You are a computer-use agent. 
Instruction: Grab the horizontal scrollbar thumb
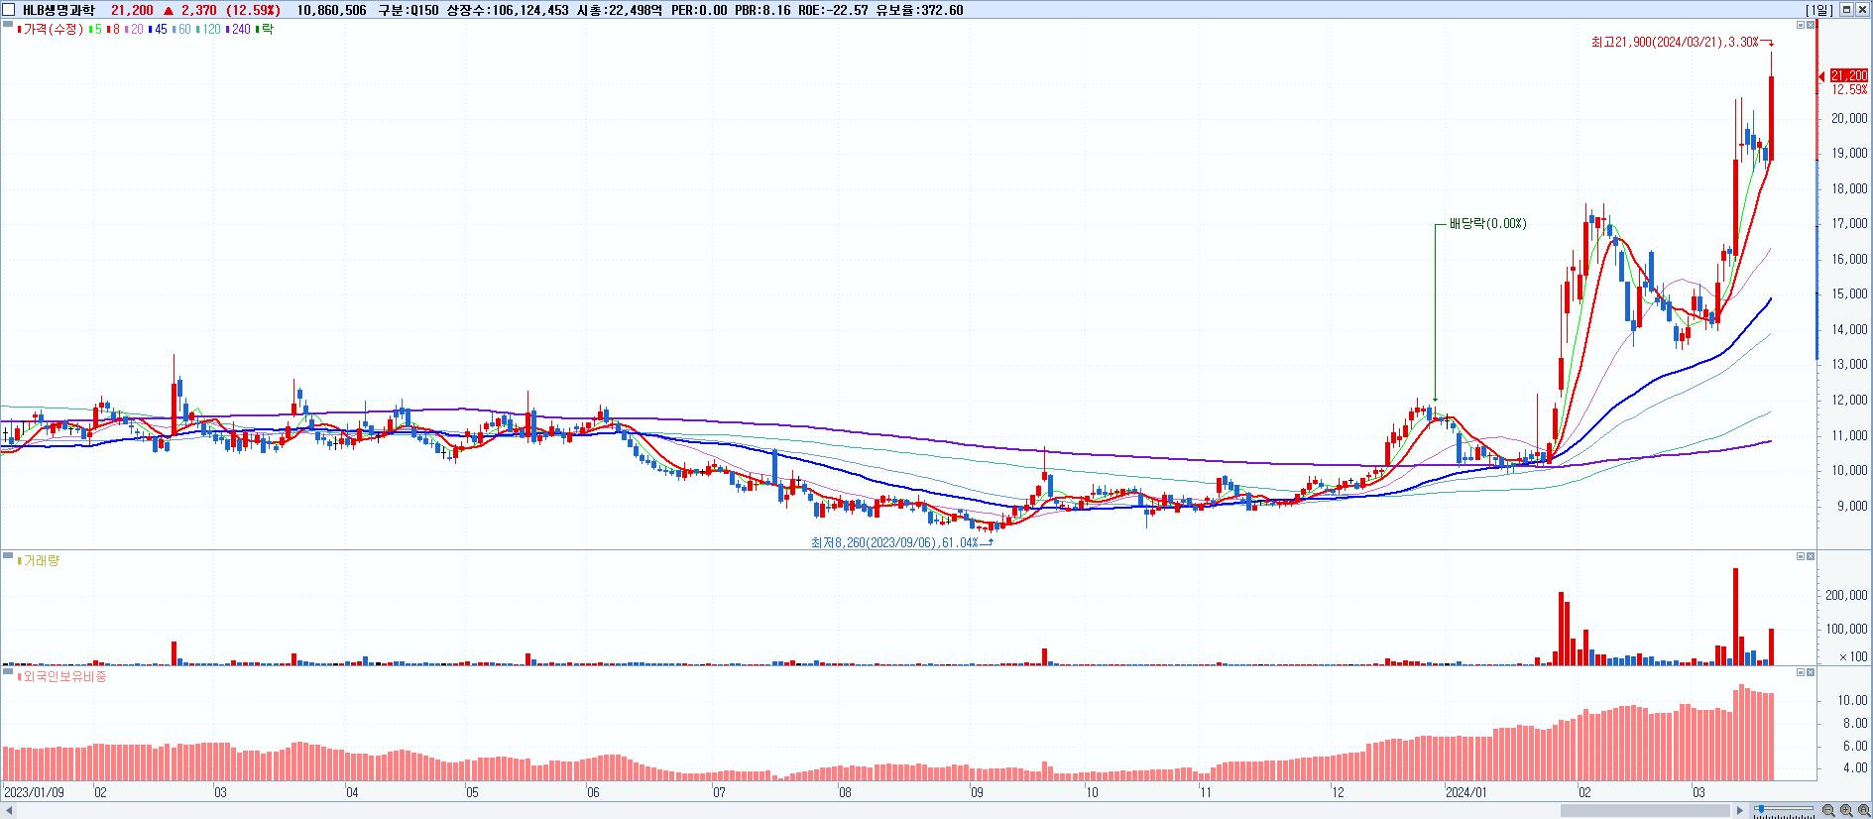1645,811
